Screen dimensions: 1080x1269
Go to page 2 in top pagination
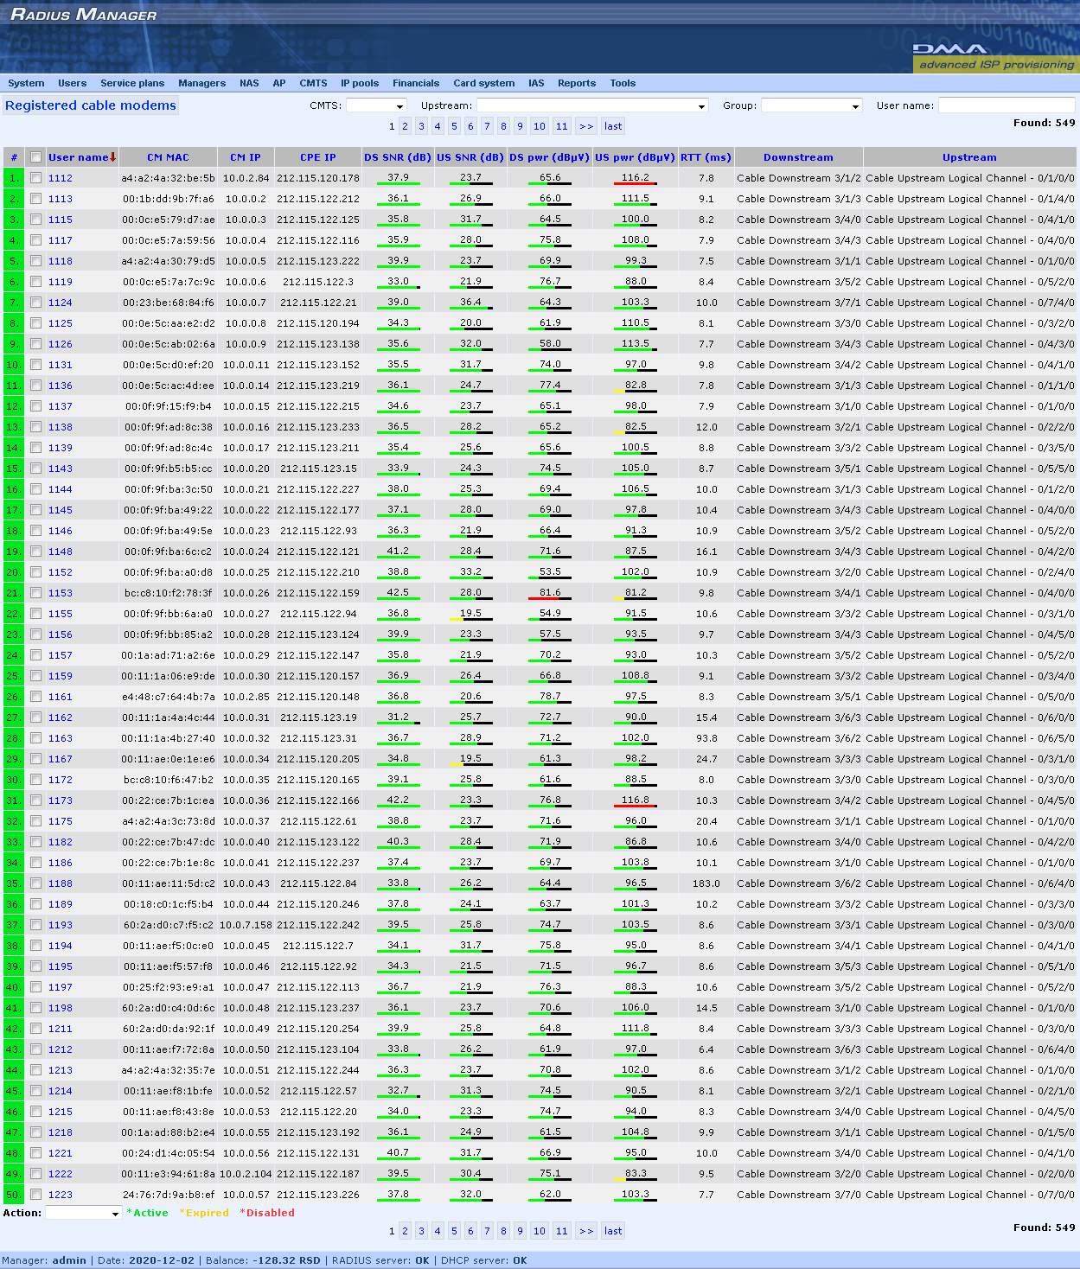[x=405, y=126]
